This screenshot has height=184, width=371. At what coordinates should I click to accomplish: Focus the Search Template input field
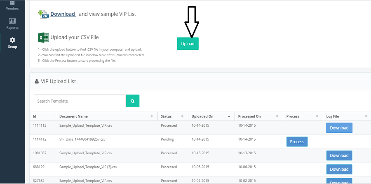(80, 101)
